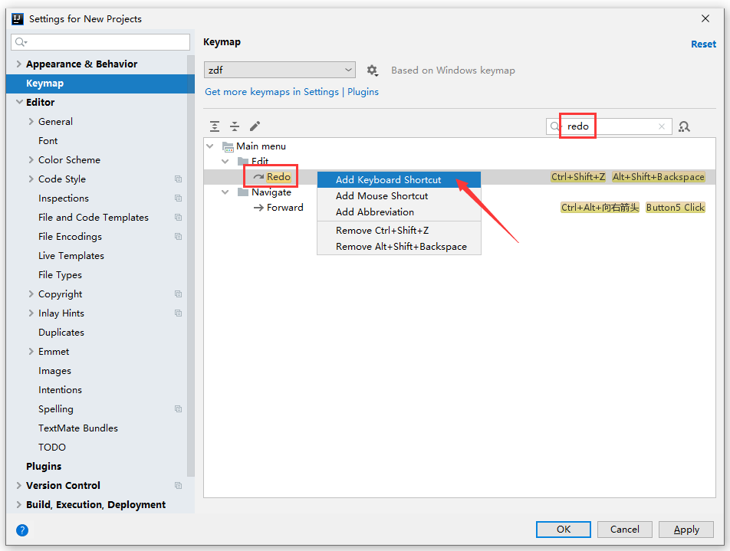
Task: Click the pencil Edit Shortcut icon
Action: tap(255, 126)
